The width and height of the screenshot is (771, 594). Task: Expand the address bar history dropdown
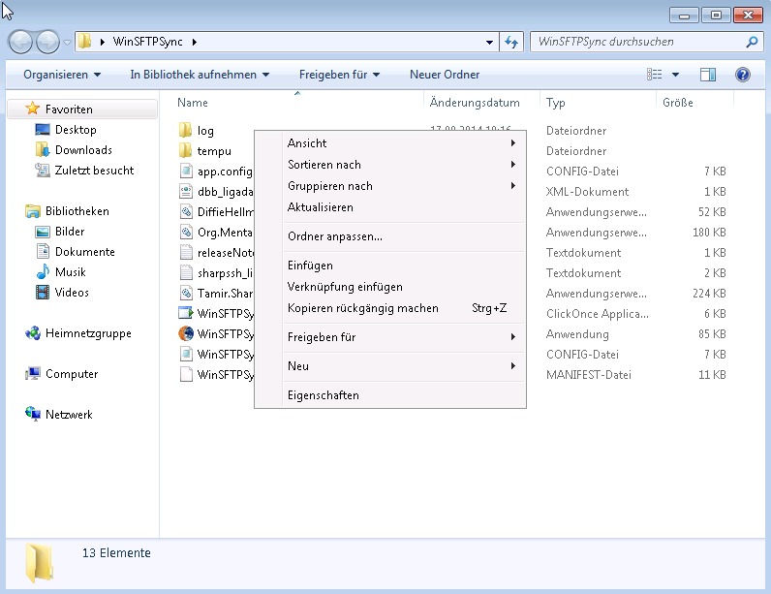click(489, 43)
